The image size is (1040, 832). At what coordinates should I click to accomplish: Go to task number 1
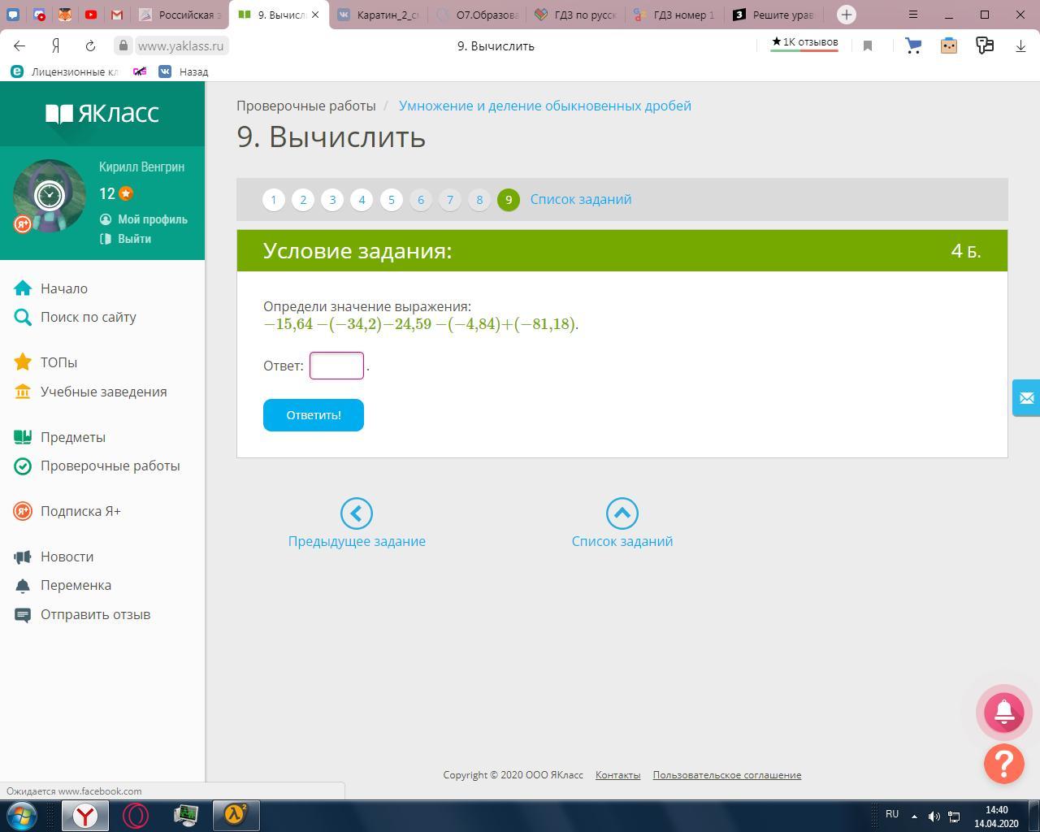pyautogui.click(x=274, y=200)
